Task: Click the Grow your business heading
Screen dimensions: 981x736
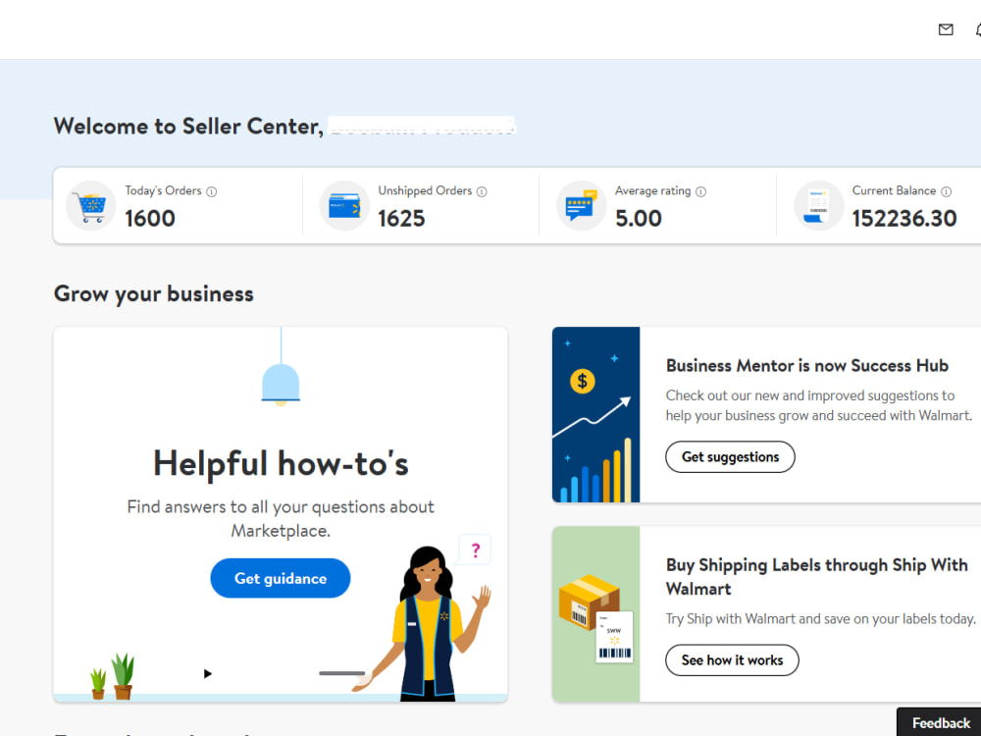Action: coord(154,294)
